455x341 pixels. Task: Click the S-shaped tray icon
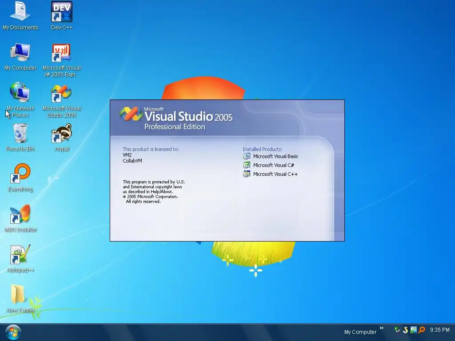(x=405, y=330)
